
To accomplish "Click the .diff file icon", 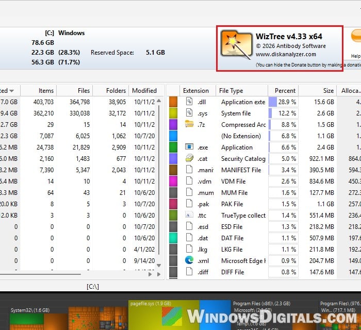I will pyautogui.click(x=189, y=272).
